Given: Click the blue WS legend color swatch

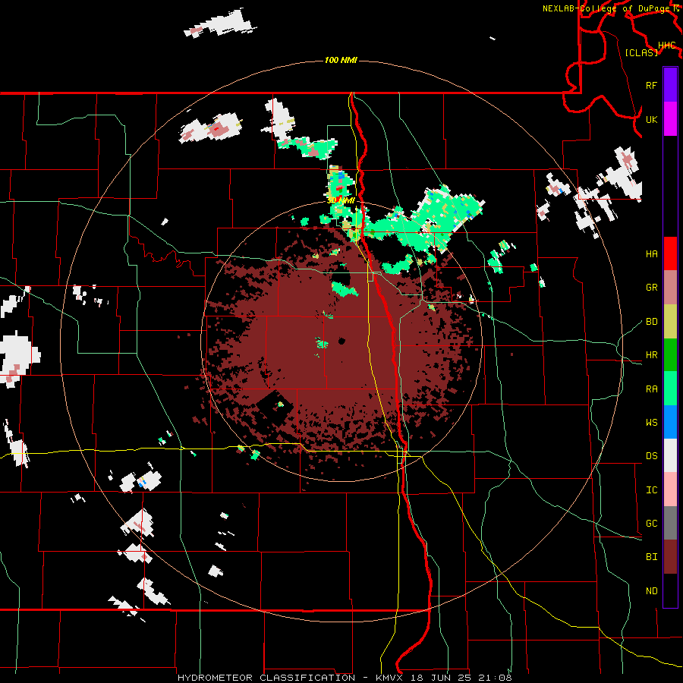Looking at the screenshot, I should tap(670, 422).
